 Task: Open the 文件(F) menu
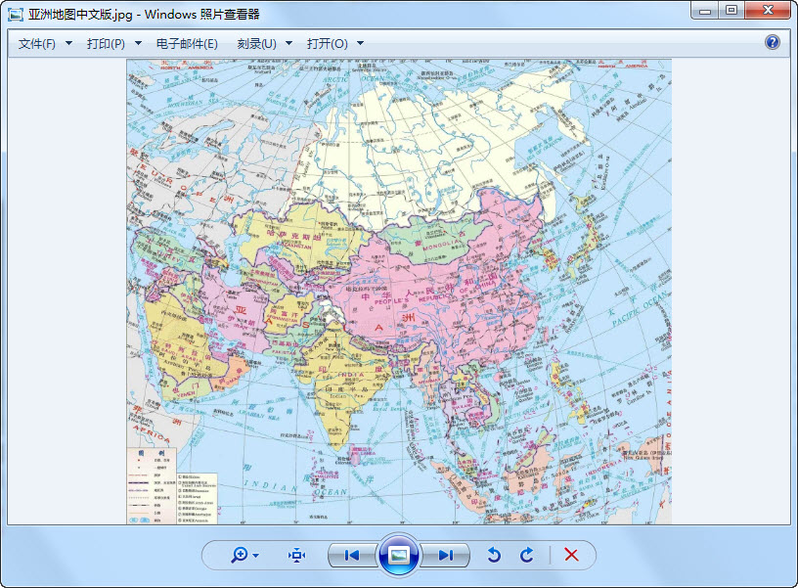pos(37,43)
